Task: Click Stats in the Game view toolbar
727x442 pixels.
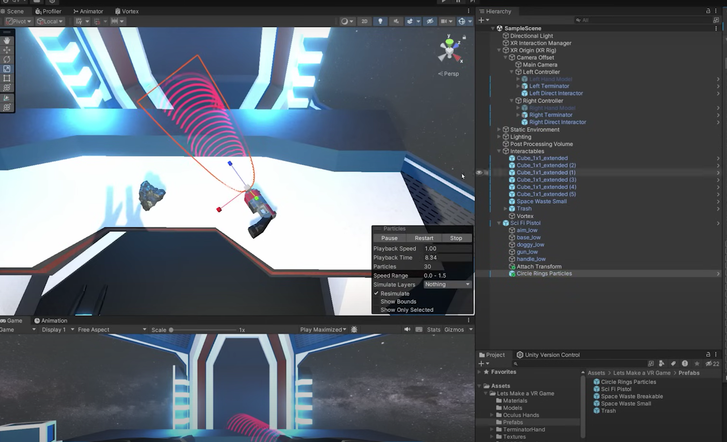Action: coord(433,329)
